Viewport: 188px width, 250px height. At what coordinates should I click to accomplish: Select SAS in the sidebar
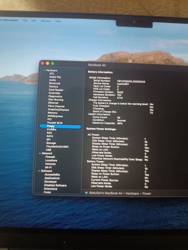coord(49,132)
